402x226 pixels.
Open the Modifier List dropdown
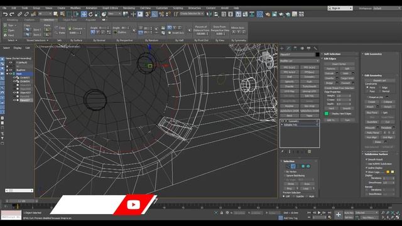(300, 61)
